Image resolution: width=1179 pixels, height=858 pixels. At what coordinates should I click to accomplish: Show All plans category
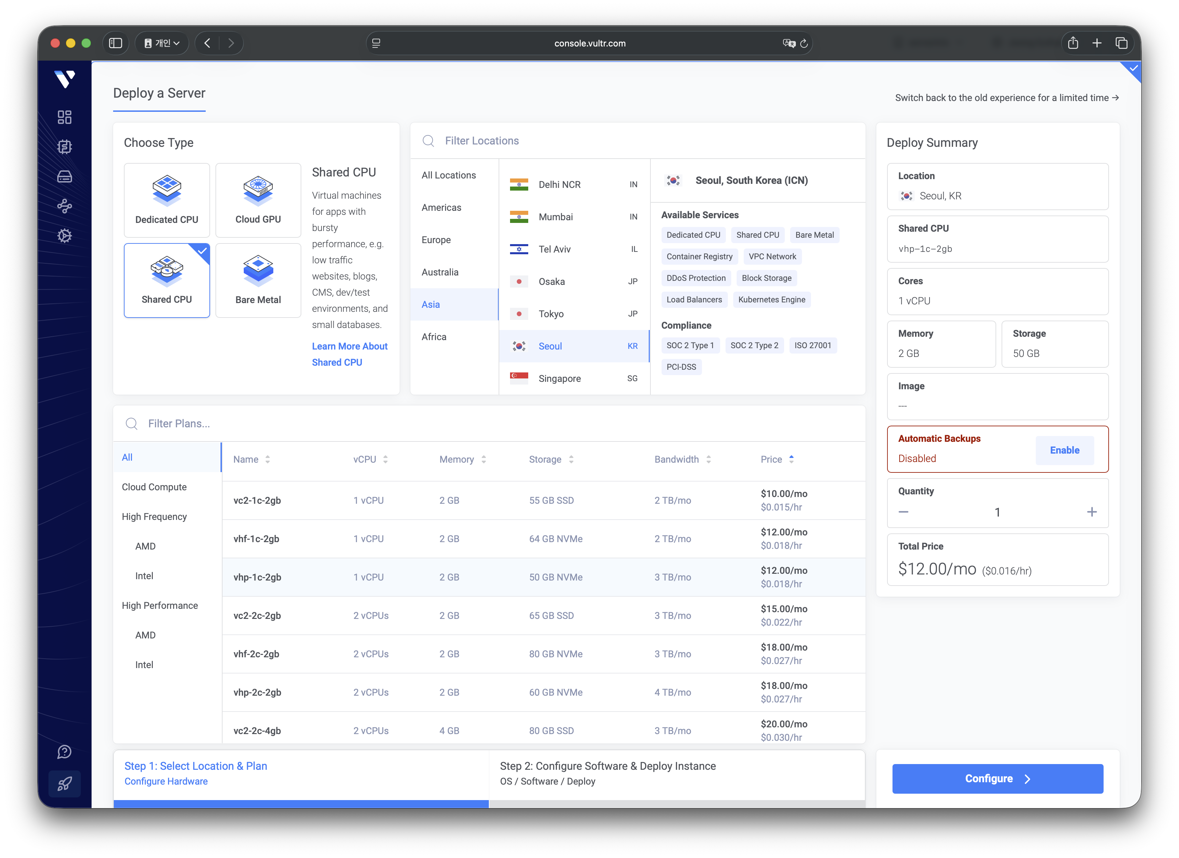point(167,458)
